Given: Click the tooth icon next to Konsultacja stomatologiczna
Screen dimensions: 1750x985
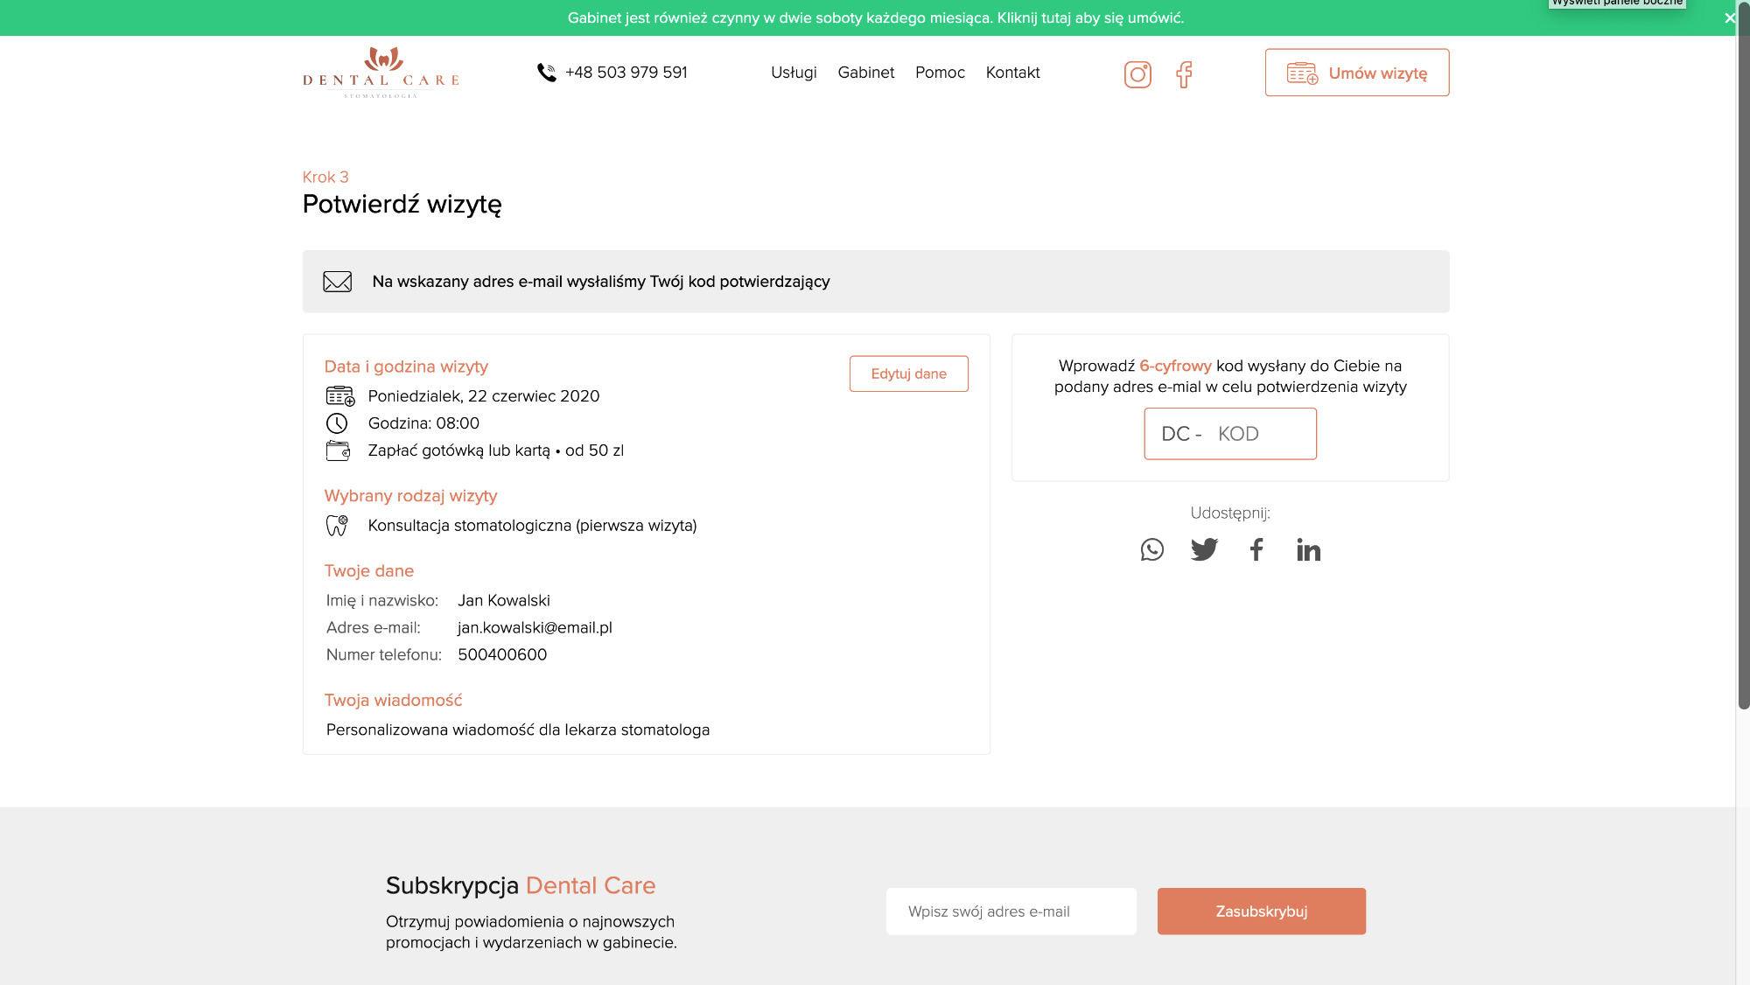Looking at the screenshot, I should click(x=337, y=526).
